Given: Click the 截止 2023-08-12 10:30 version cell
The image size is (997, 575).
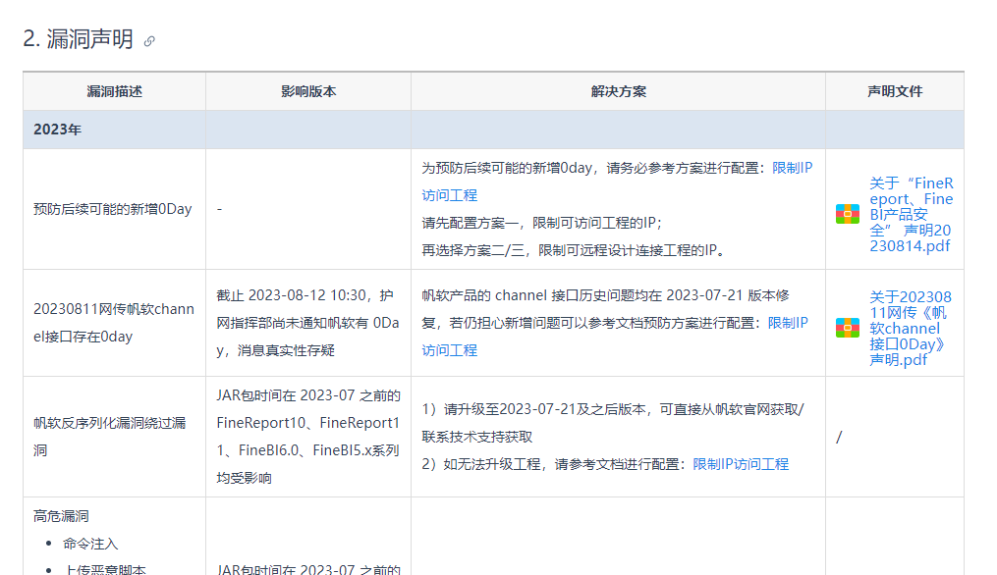Looking at the screenshot, I should tap(308, 323).
